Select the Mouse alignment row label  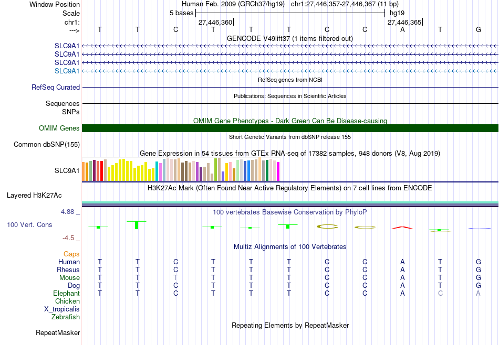click(x=69, y=278)
